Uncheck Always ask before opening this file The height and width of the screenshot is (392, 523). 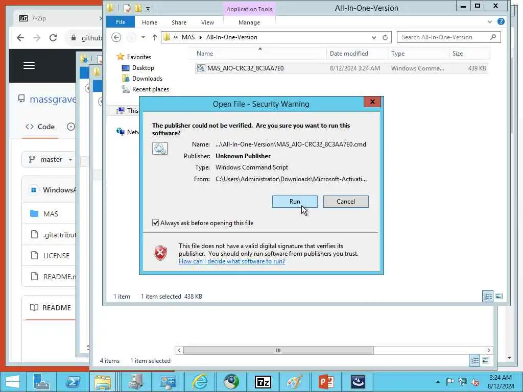coord(155,223)
